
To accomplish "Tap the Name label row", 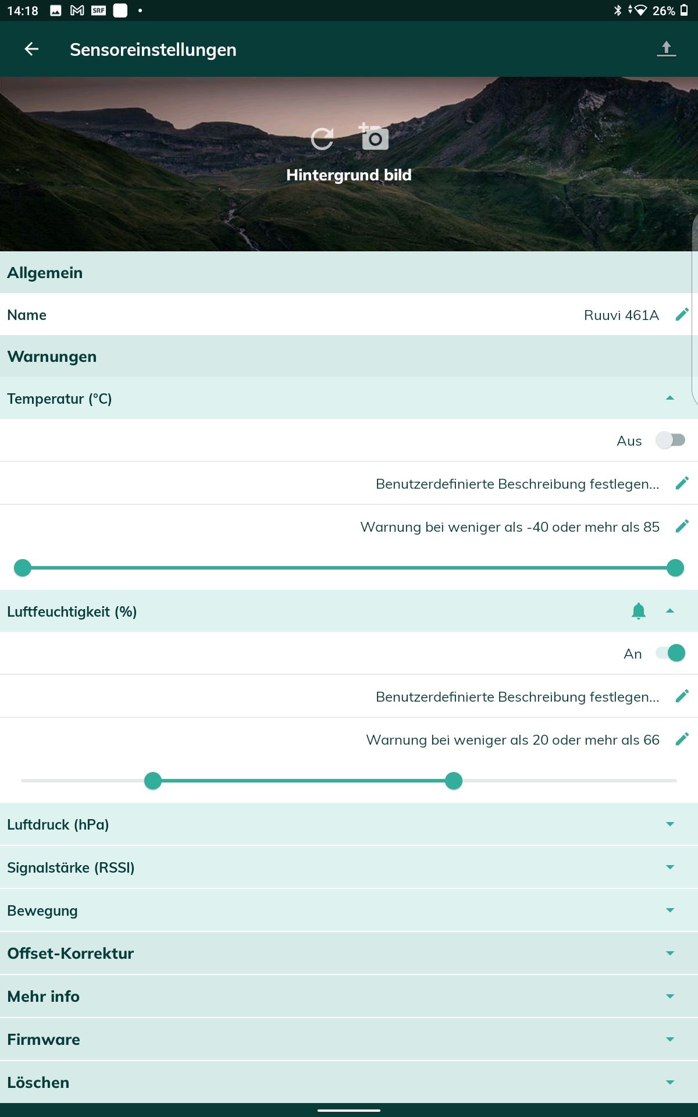I will [349, 315].
